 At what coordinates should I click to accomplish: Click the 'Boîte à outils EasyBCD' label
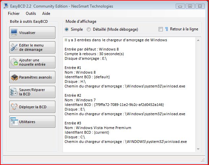coord(29,21)
